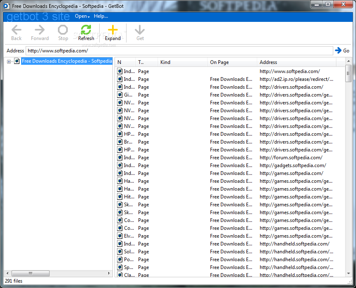Screen dimensions: 356x288
Task: Click the getbot 3 site logo
Action: 38,17
